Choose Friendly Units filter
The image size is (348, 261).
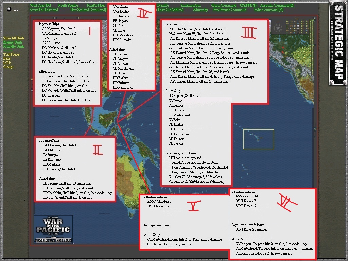pos(14,46)
